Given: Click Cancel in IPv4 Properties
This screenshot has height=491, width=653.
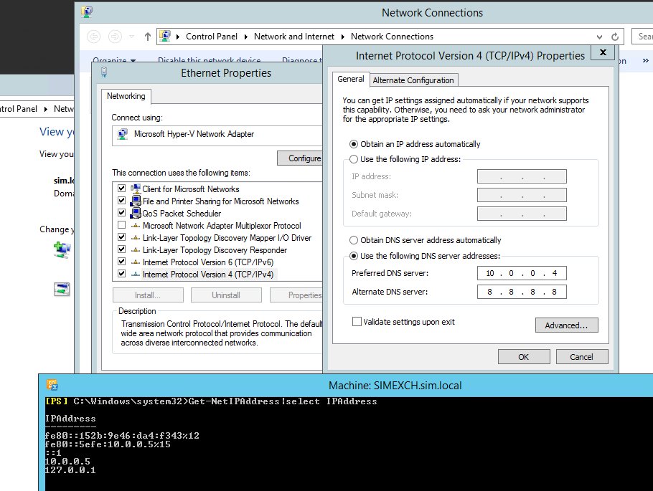Looking at the screenshot, I should tap(582, 356).
